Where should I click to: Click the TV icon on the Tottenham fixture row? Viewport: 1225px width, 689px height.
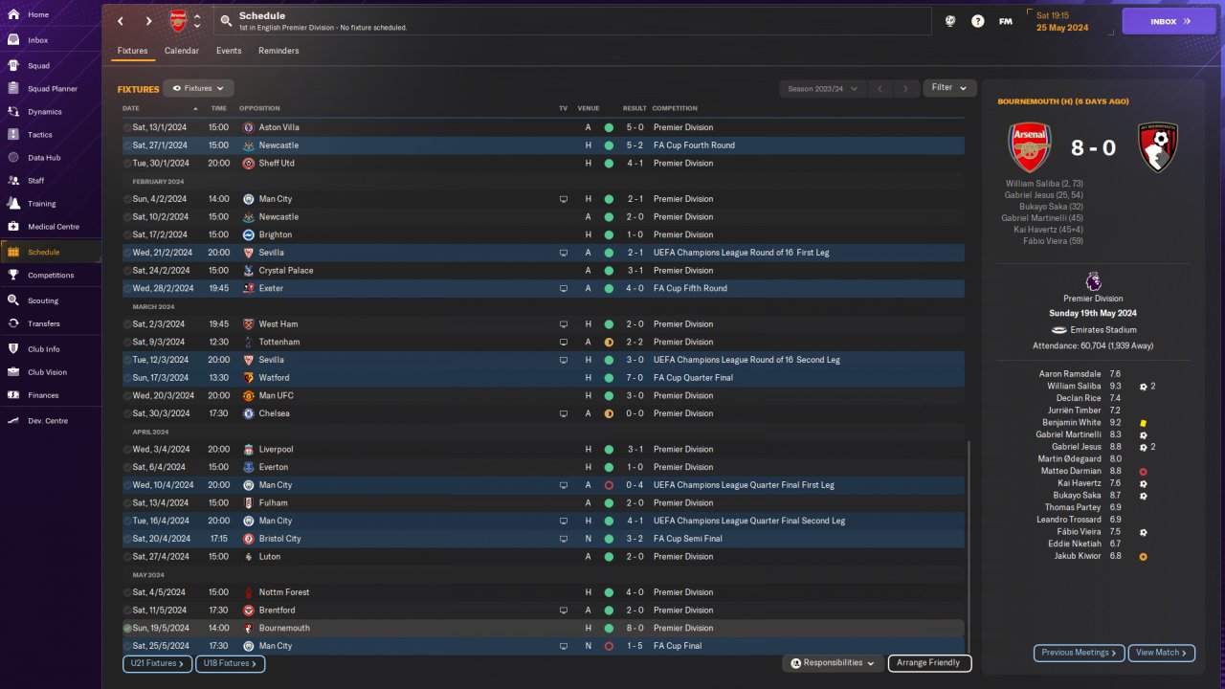click(x=564, y=342)
